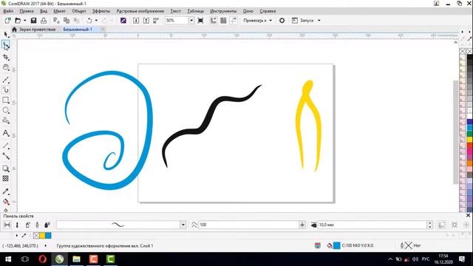Toggle show rulers
473x266 pixels.
coord(214,21)
